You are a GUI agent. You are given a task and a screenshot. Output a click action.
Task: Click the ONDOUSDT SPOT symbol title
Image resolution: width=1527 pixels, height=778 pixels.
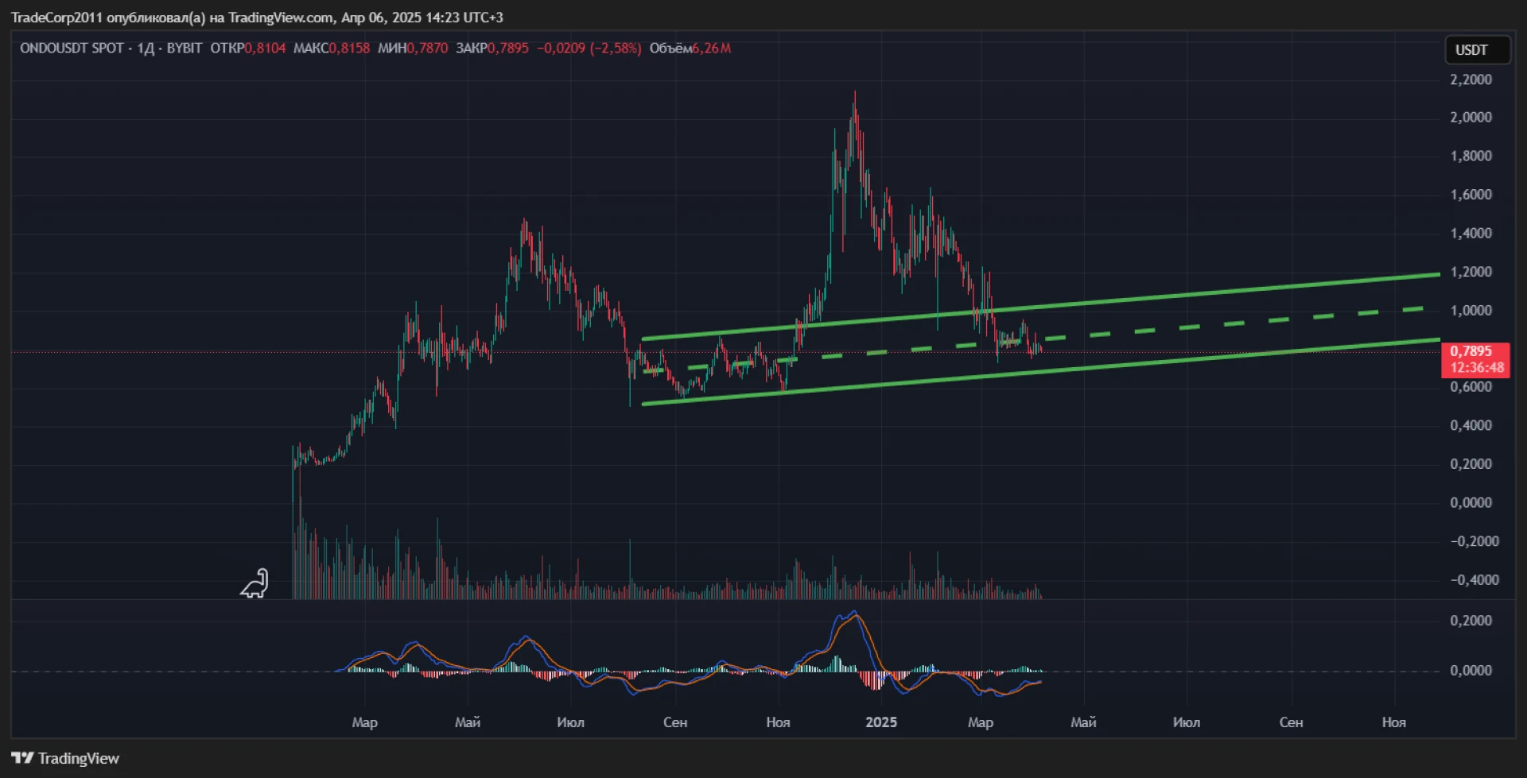(72, 48)
